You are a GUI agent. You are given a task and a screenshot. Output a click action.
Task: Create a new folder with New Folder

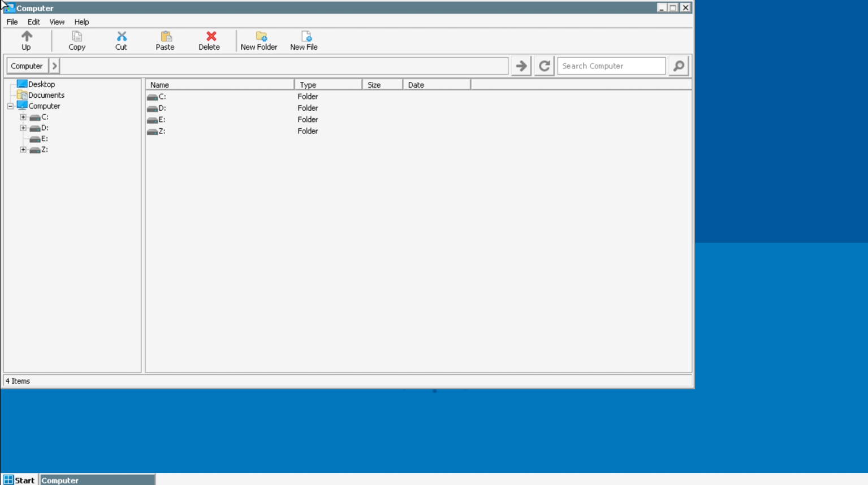coord(260,37)
